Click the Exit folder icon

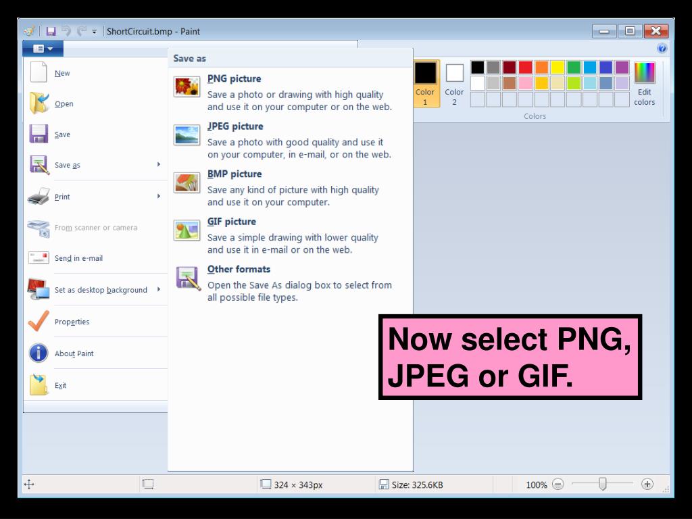pos(39,385)
